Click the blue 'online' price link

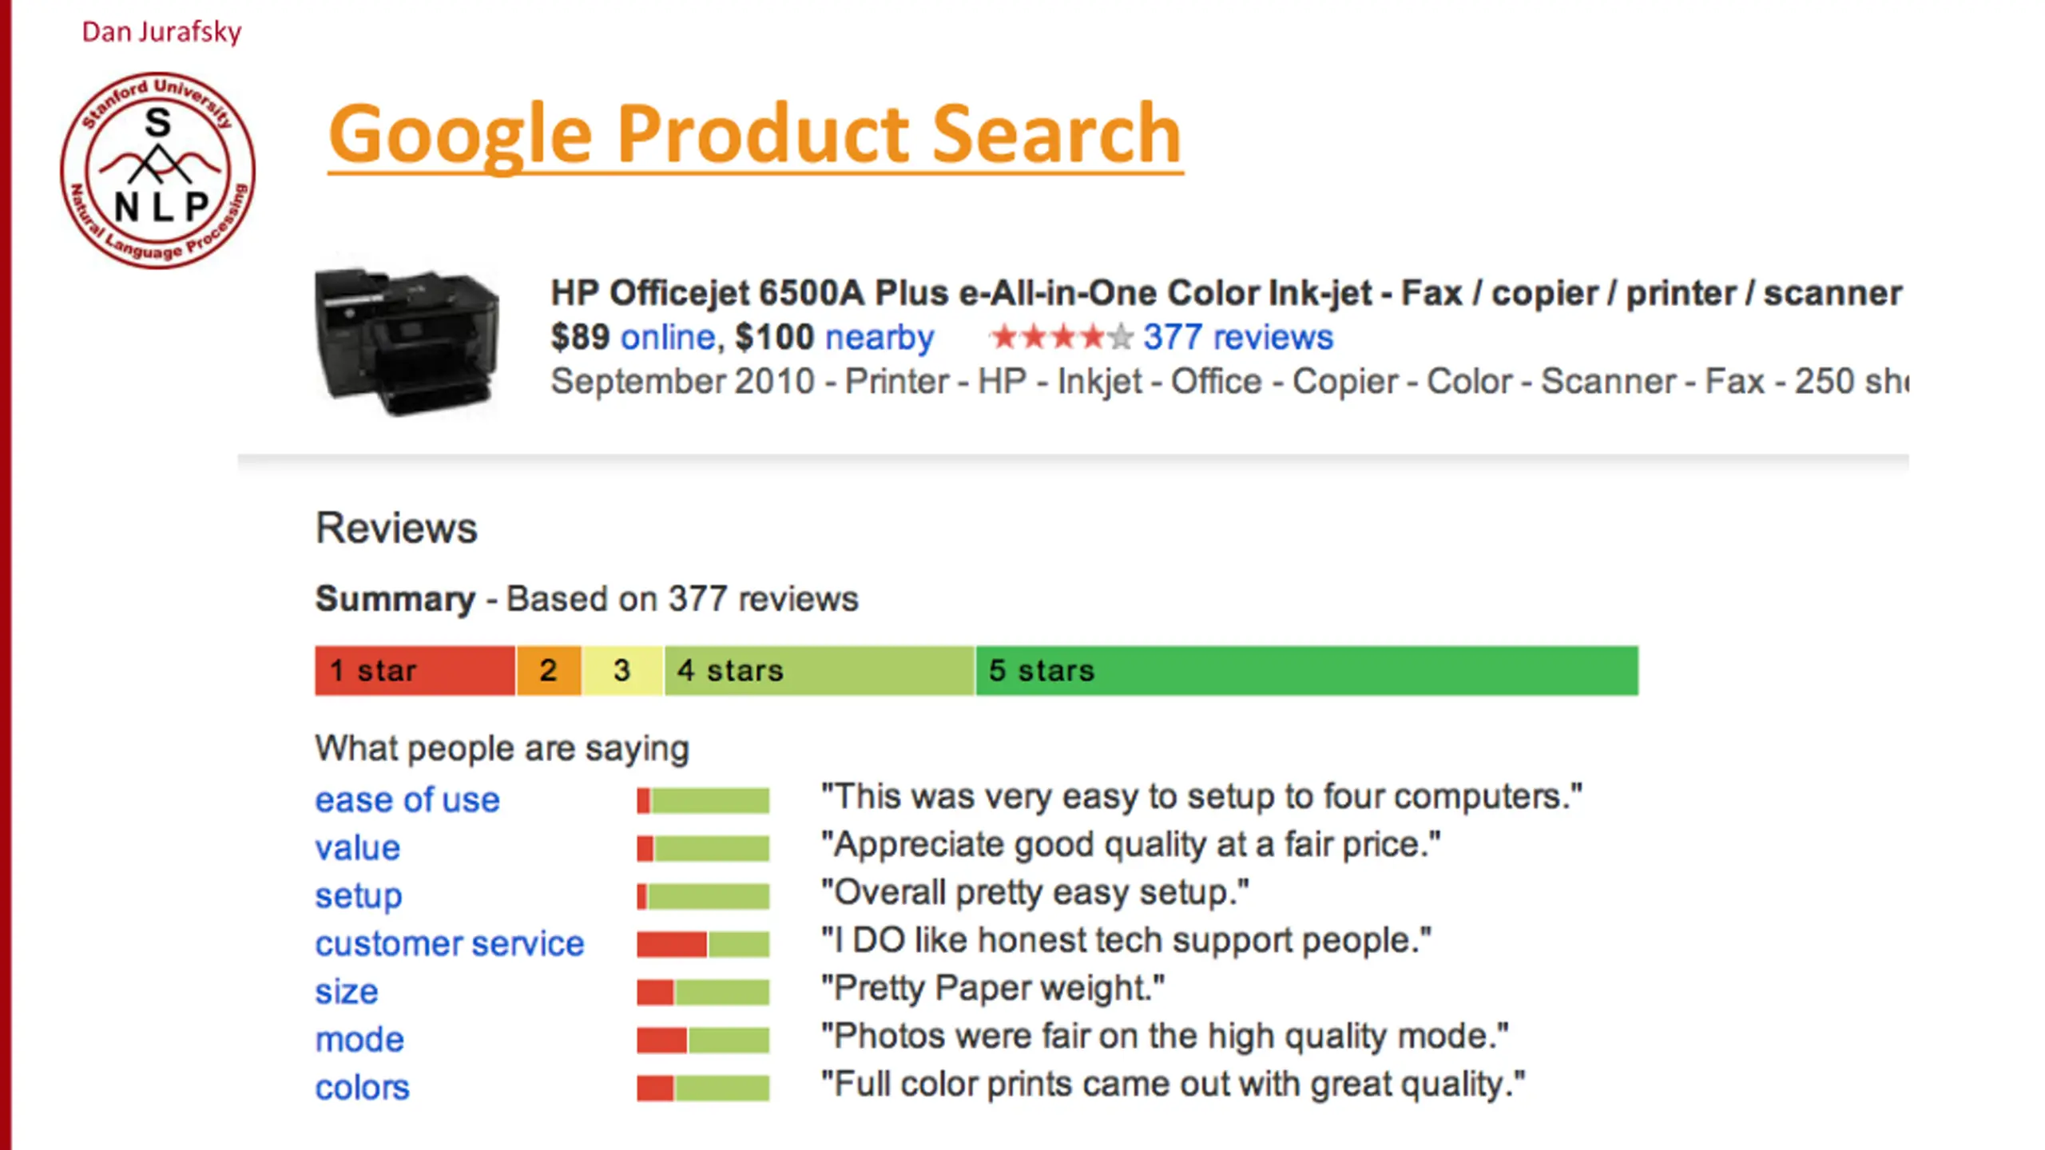click(x=668, y=337)
